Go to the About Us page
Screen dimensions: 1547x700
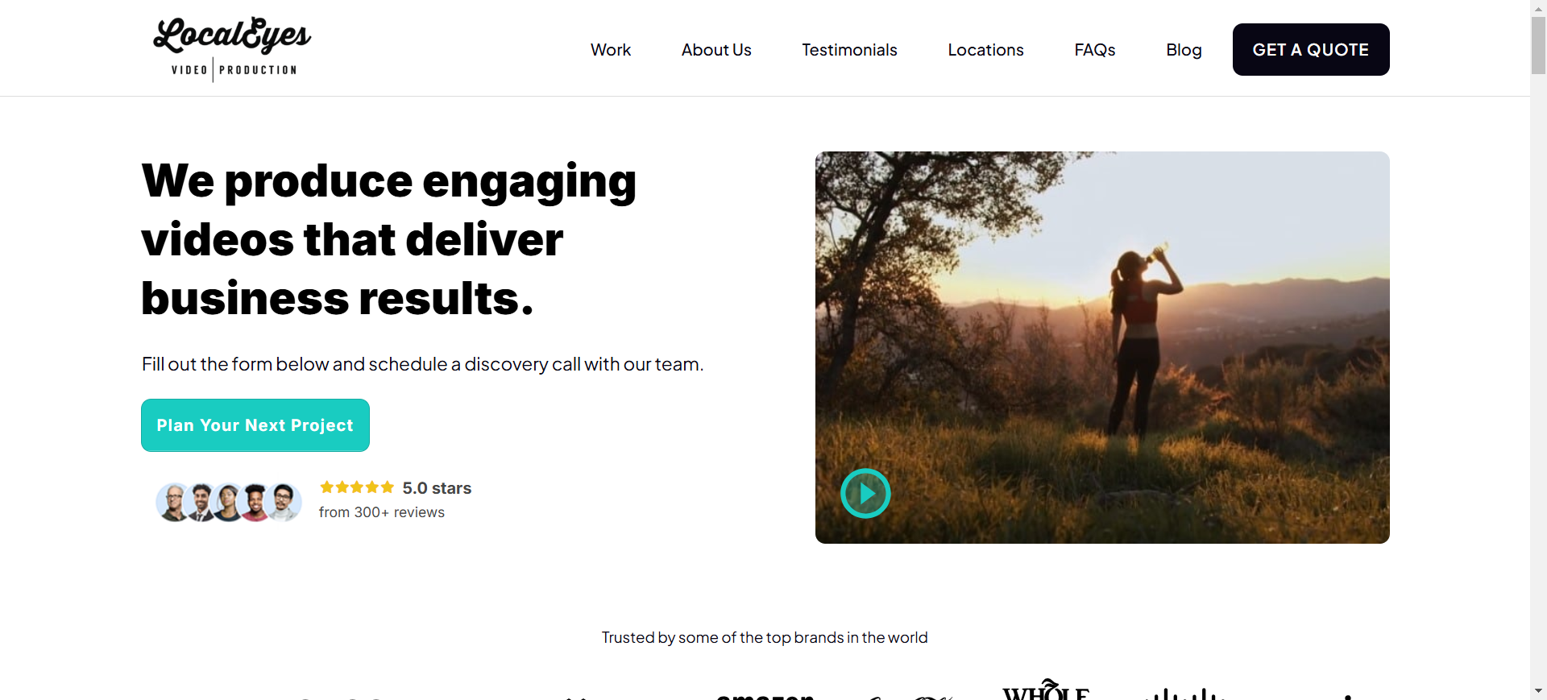pos(716,50)
